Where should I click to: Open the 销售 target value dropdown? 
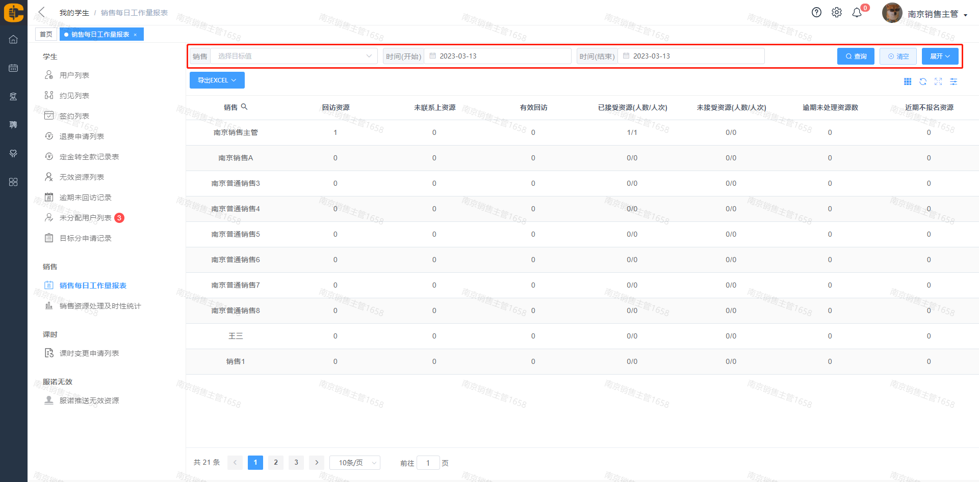[294, 56]
